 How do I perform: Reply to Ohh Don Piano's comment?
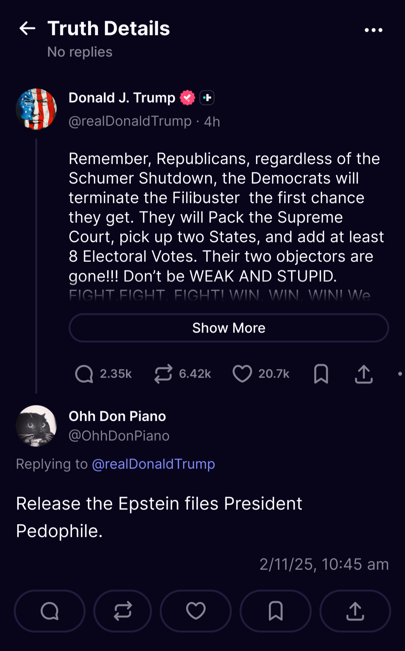click(x=49, y=611)
